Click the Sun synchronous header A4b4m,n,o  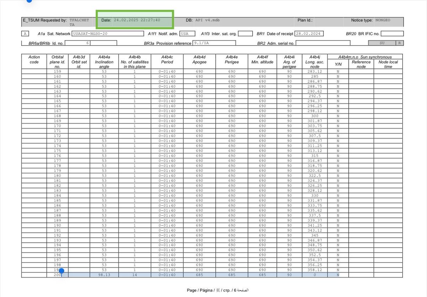click(x=365, y=57)
